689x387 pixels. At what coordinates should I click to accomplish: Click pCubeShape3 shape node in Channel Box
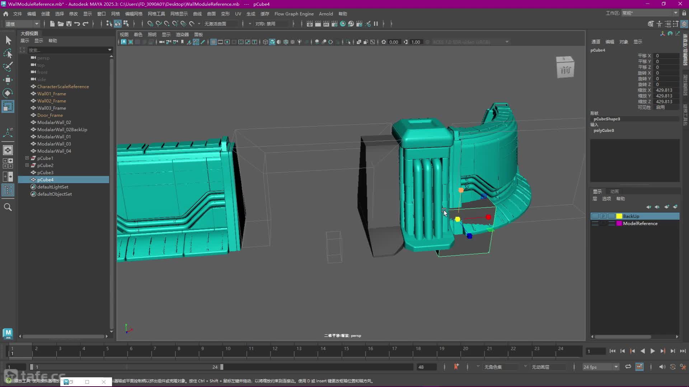pos(606,119)
